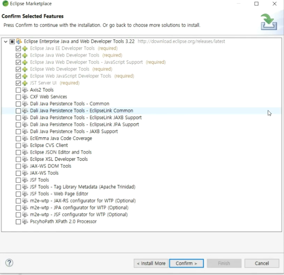
Task: Click the plus icon for Eclipse Web Developer Tools
Action: click(x=25, y=69)
